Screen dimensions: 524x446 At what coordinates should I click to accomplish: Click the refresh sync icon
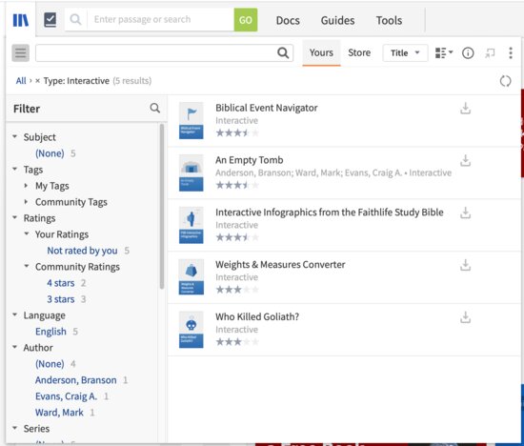(505, 81)
